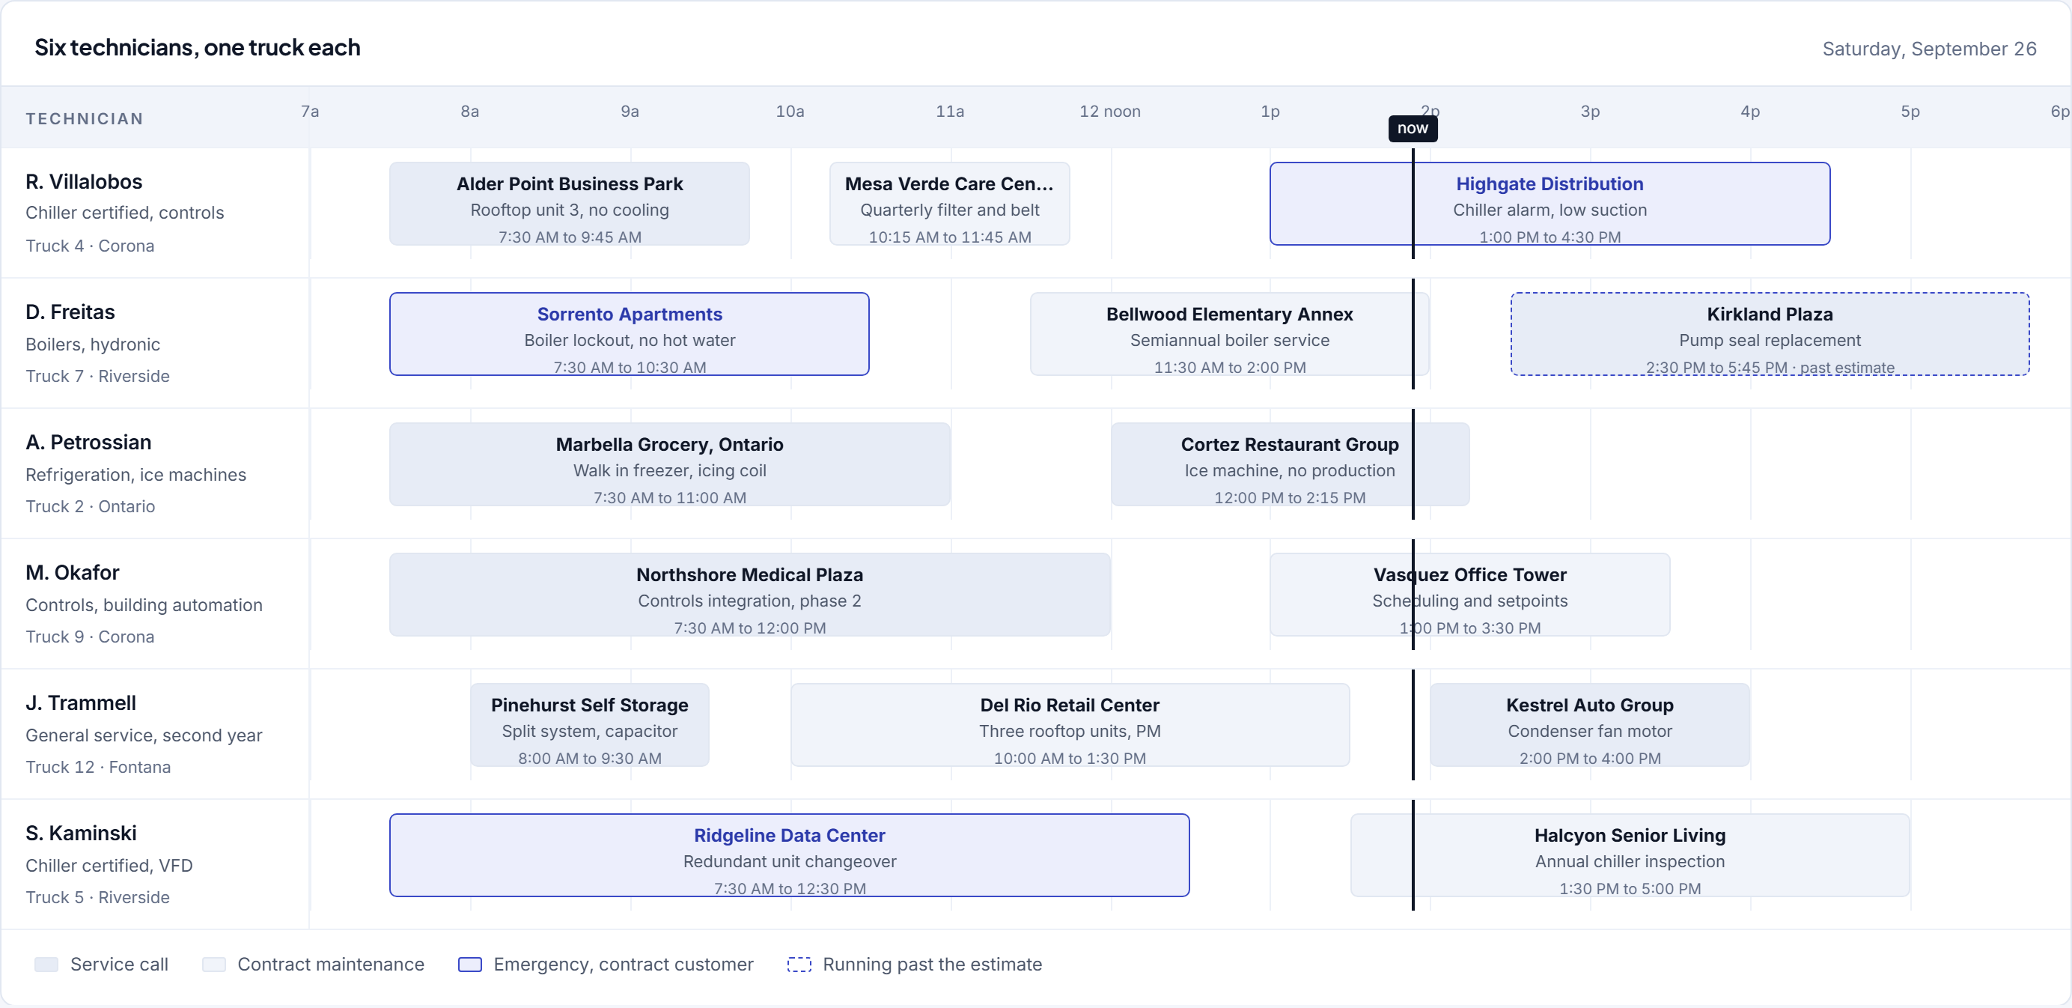This screenshot has height=1008, width=2072.
Task: Select the Halcyon Senior Living inspection job
Action: (1630, 855)
